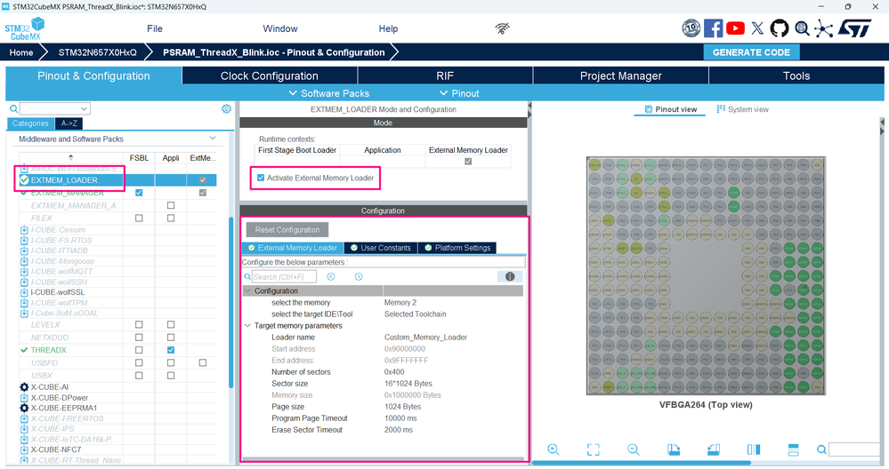Viewport: 889px width, 469px height.
Task: Expand the Software Packs dropdown
Action: pyautogui.click(x=329, y=93)
